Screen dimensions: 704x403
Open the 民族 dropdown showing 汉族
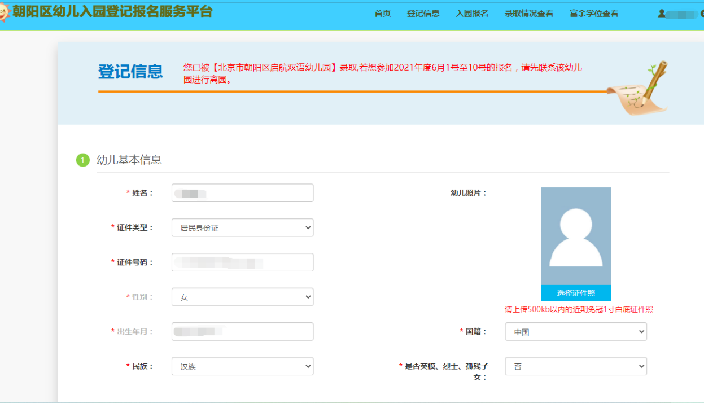pyautogui.click(x=242, y=366)
